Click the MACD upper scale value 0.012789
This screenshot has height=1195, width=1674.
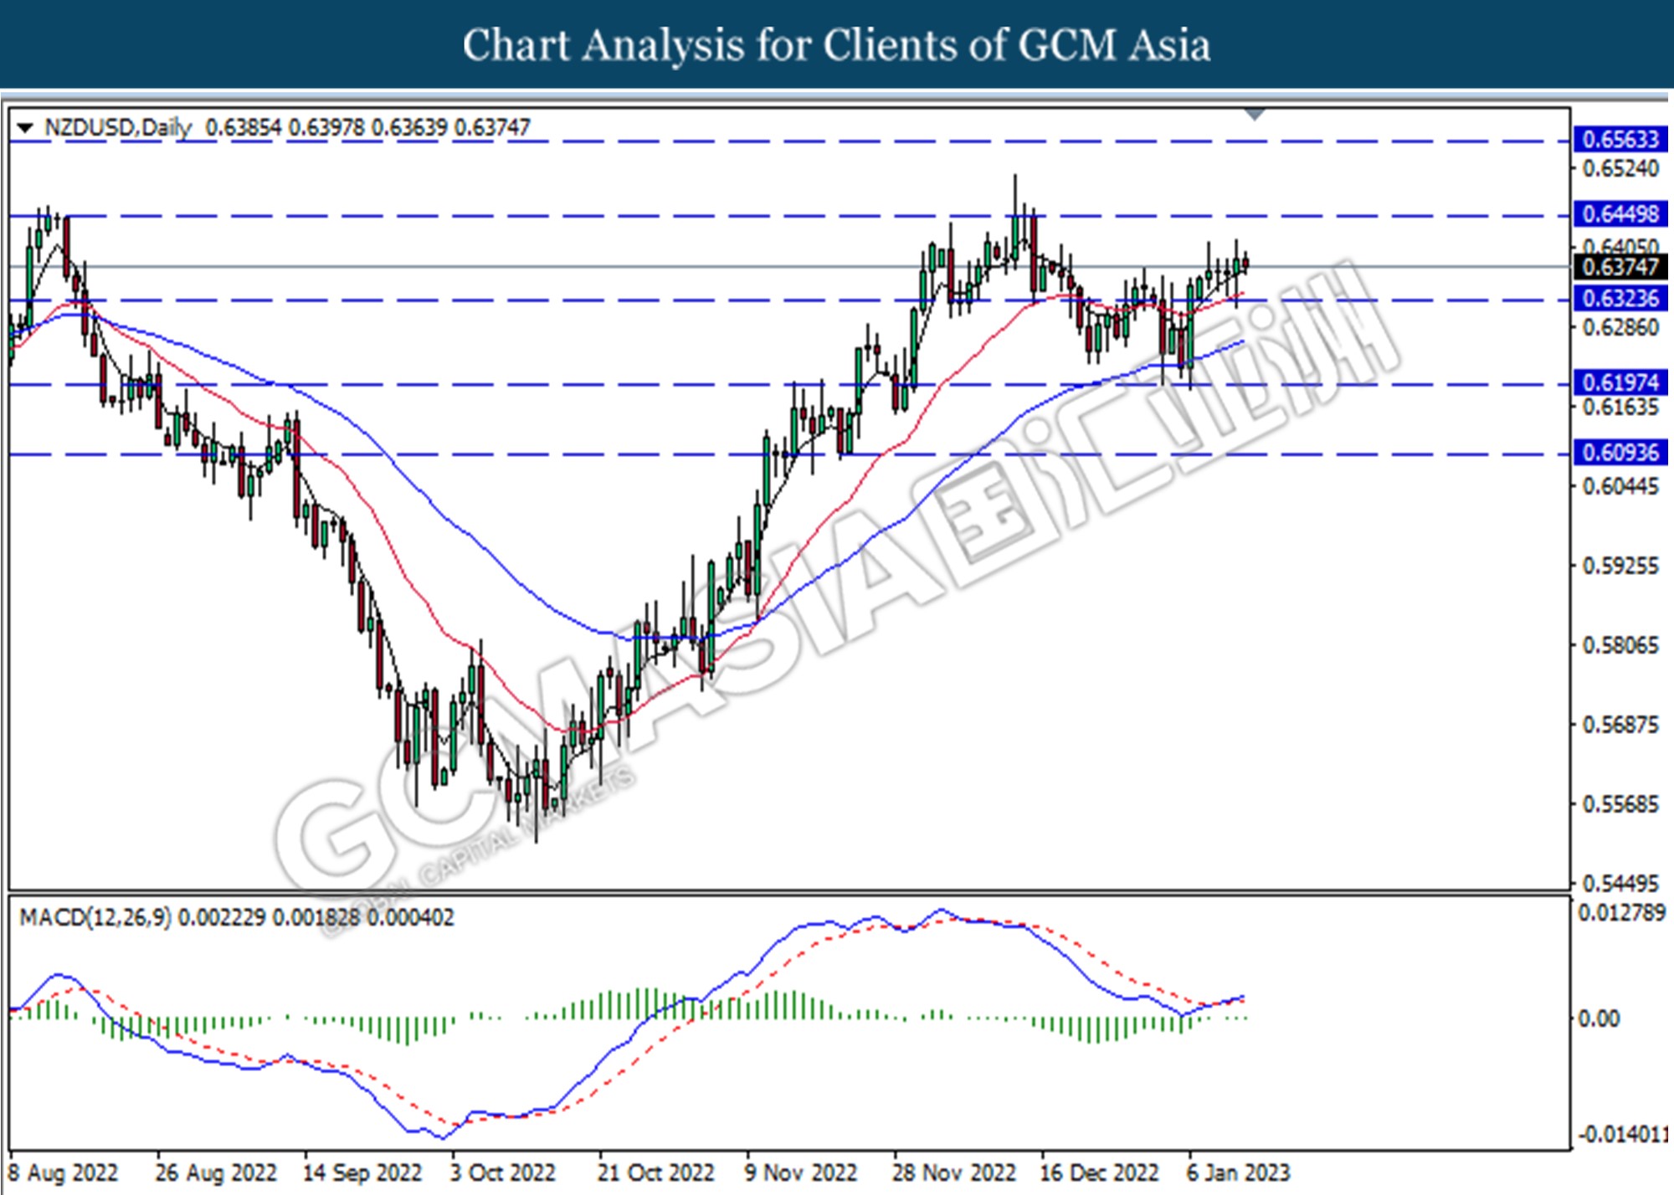[1622, 913]
